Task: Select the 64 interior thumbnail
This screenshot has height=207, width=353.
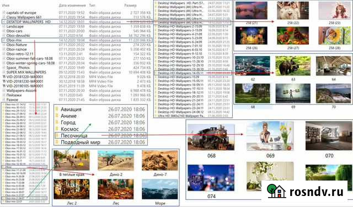Action: click(x=333, y=66)
